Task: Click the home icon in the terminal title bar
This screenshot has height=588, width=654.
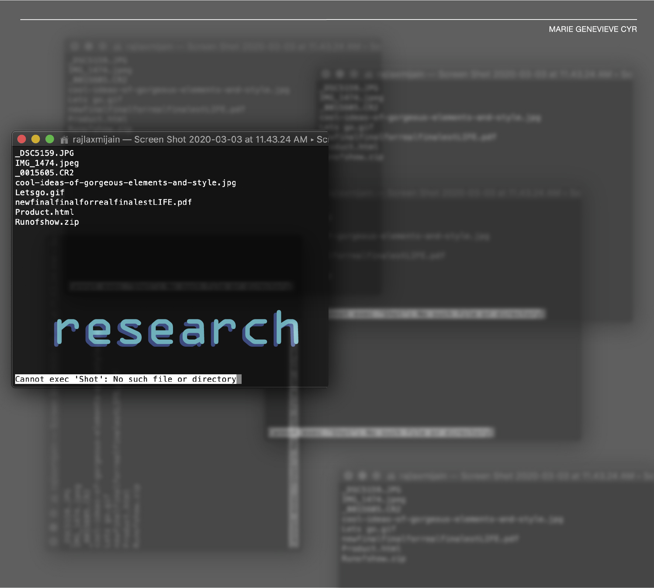Action: pyautogui.click(x=65, y=140)
